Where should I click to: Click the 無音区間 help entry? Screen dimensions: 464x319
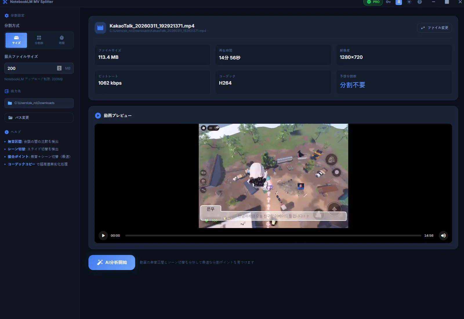33,142
